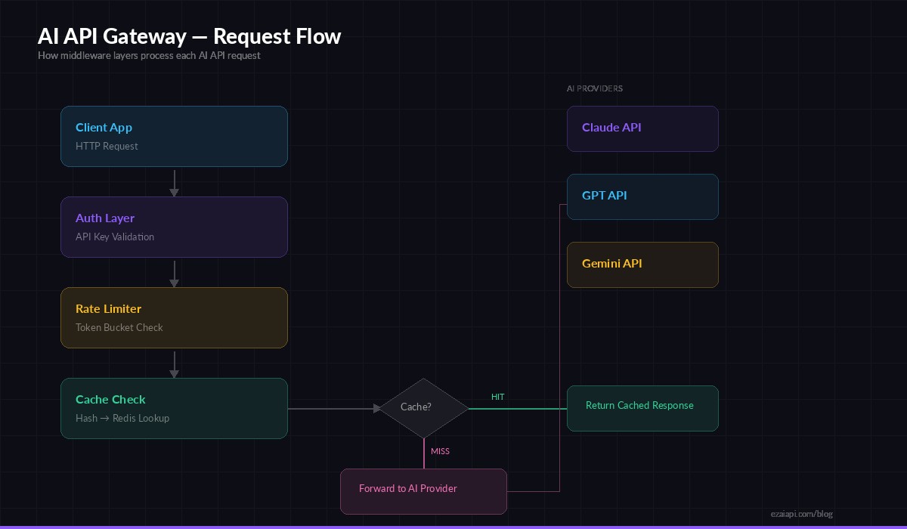Select the Client App node

pos(174,136)
